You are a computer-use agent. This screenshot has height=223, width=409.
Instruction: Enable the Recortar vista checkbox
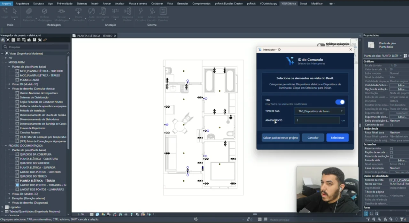point(391,148)
